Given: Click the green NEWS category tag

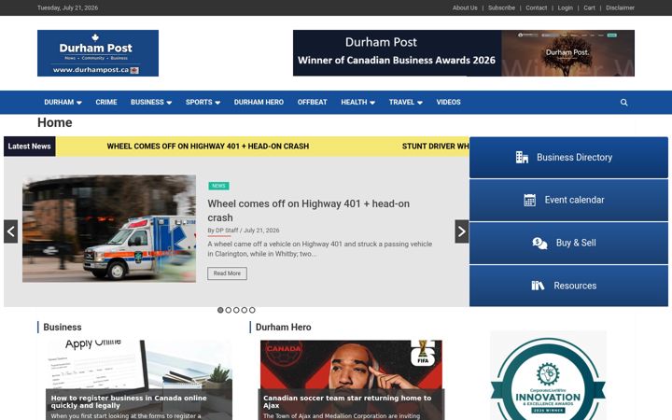Looking at the screenshot, I should 218,186.
